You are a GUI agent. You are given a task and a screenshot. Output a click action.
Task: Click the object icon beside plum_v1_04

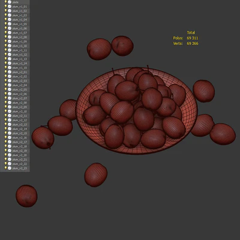point(10,20)
